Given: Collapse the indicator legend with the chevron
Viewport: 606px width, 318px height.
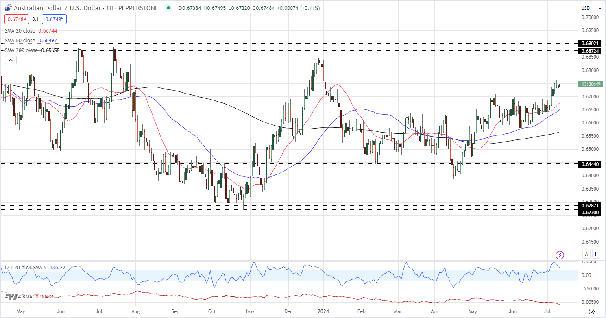Looking at the screenshot, I should pos(11,60).
